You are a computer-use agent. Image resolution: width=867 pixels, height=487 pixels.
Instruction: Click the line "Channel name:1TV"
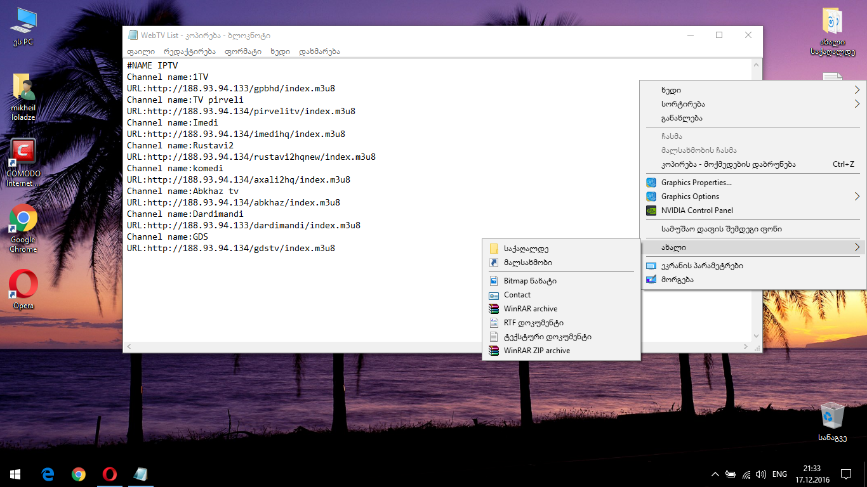point(168,77)
